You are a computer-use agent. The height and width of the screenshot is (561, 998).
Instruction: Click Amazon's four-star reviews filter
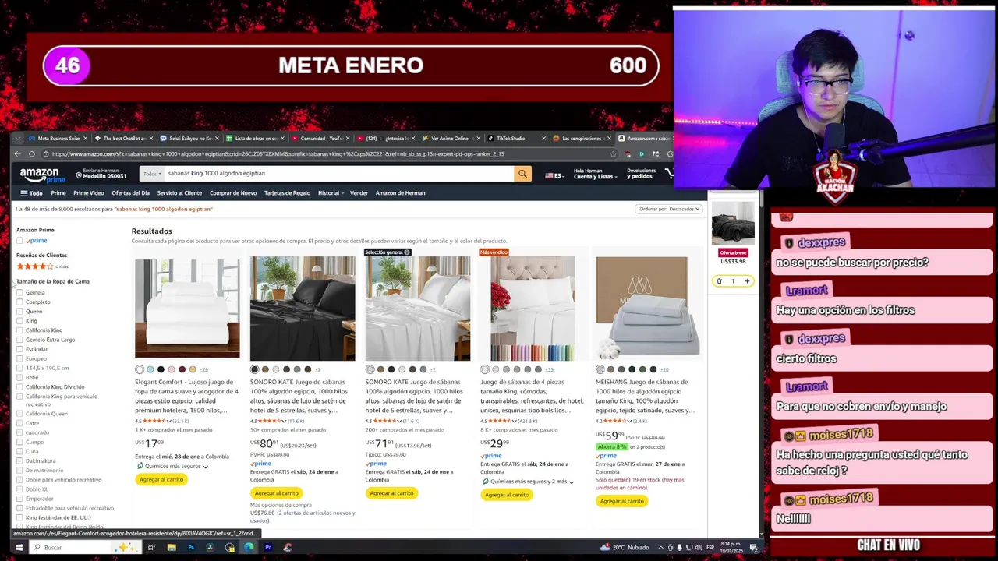[42, 266]
